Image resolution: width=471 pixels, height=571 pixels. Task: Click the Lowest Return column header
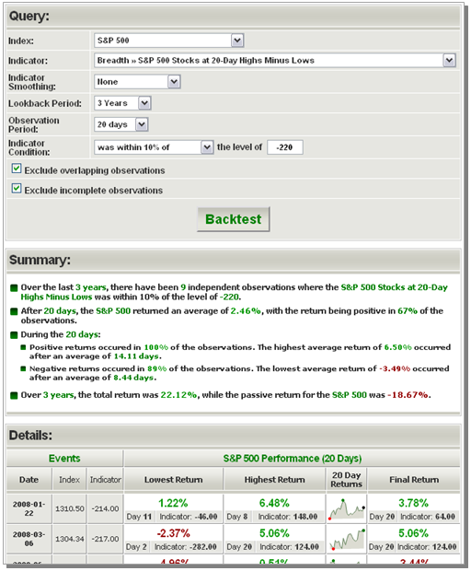[x=173, y=479]
